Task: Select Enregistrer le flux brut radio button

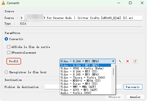Action: tap(6, 72)
